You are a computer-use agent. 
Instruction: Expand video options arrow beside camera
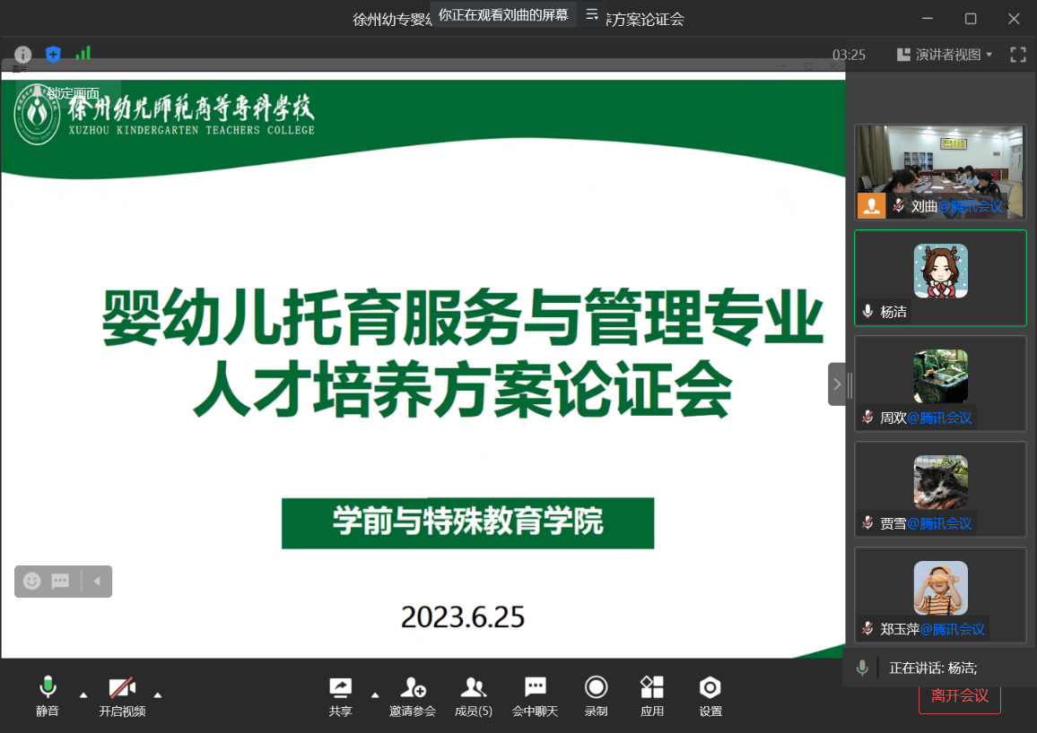coord(158,694)
